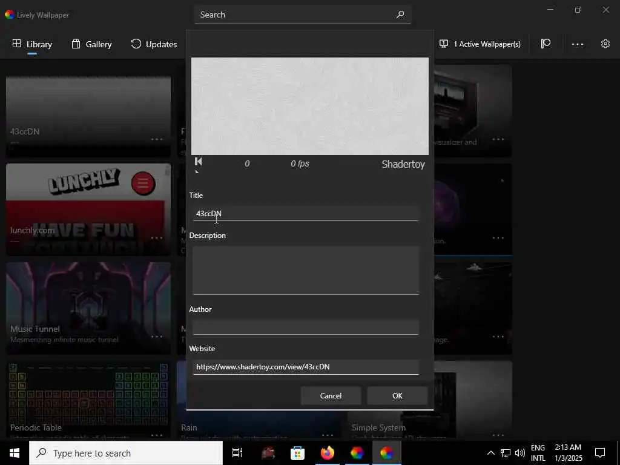The image size is (620, 465).
Task: Click the Gallery bag icon
Action: click(76, 44)
